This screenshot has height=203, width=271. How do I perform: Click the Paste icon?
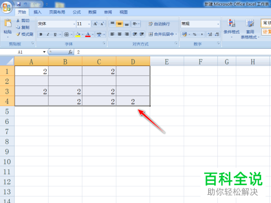[x=8, y=23]
